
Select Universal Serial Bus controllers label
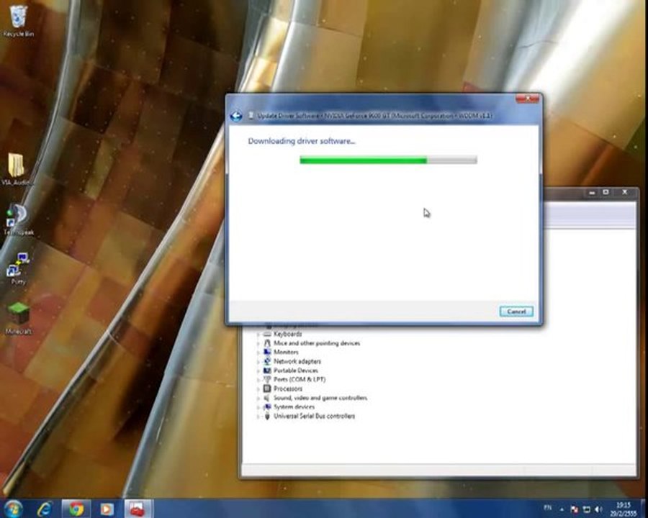point(314,416)
